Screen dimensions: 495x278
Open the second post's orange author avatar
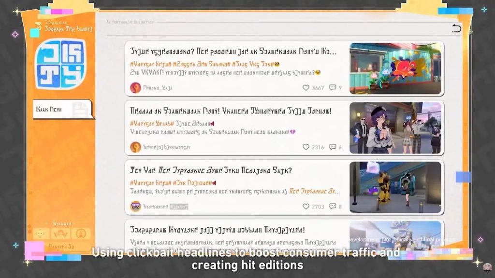click(x=135, y=147)
